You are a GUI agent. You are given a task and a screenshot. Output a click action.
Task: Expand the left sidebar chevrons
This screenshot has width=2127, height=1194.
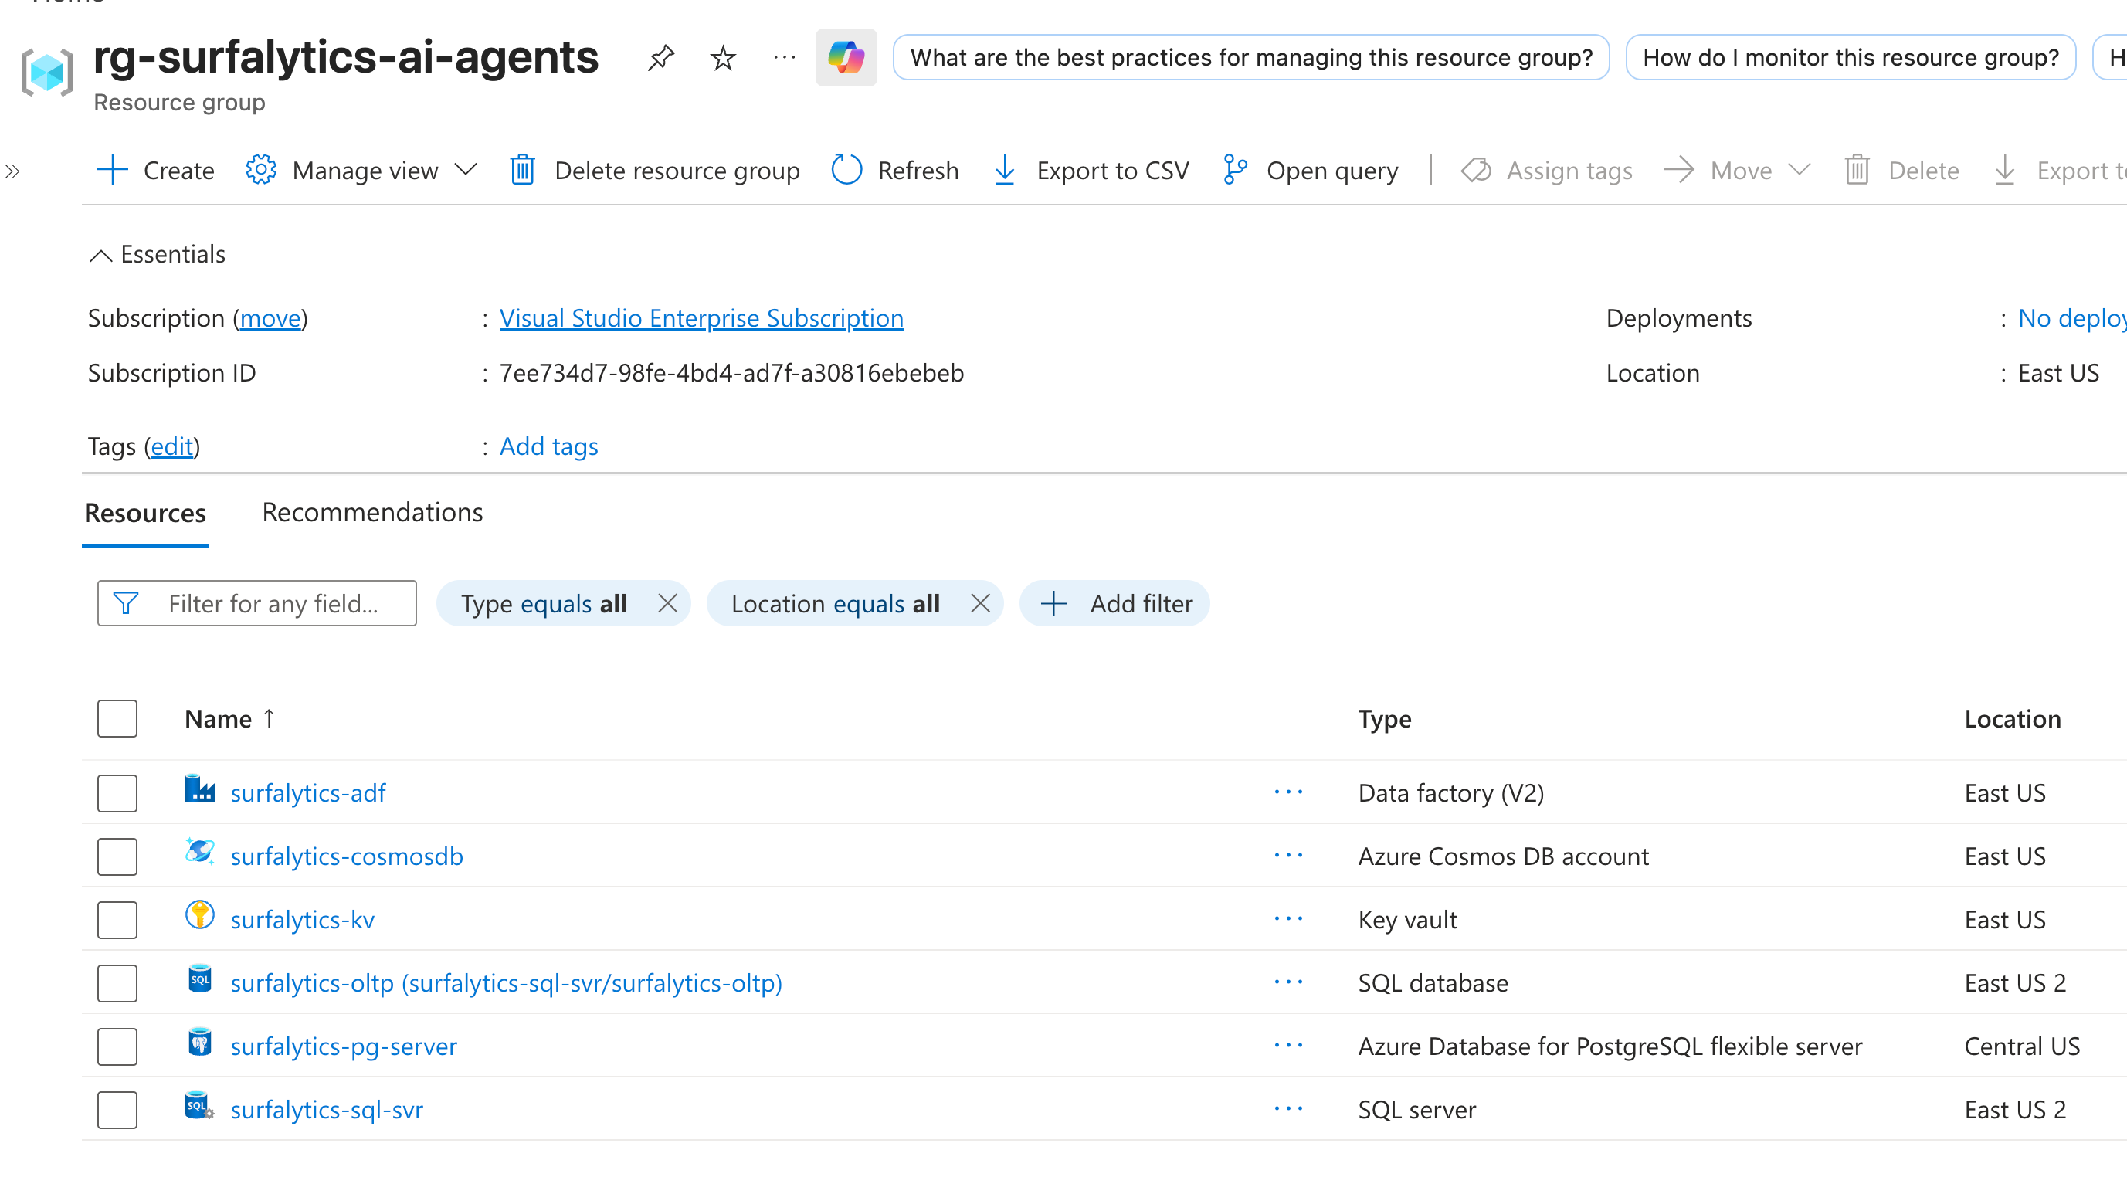tap(12, 171)
